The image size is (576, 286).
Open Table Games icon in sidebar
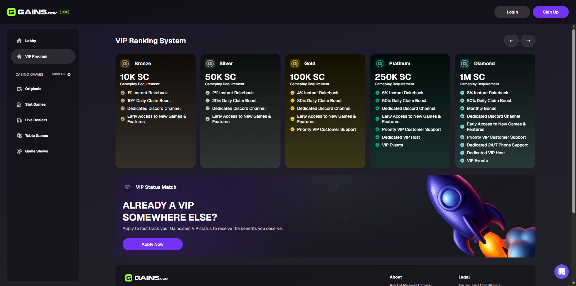(x=19, y=136)
